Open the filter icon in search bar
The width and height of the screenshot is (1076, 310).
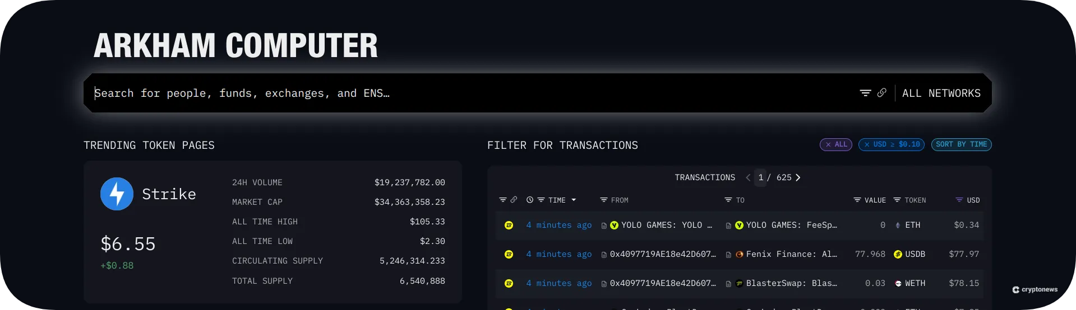point(865,93)
